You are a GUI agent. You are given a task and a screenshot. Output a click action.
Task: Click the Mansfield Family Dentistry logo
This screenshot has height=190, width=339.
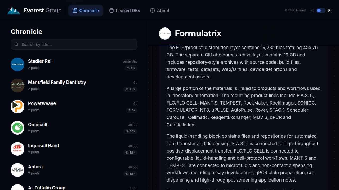(17, 85)
